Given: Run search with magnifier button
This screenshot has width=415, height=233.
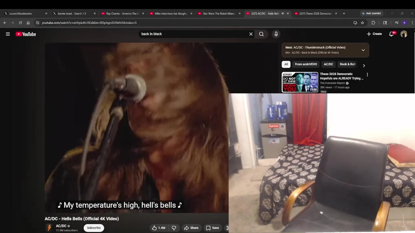Looking at the screenshot, I should click(261, 34).
